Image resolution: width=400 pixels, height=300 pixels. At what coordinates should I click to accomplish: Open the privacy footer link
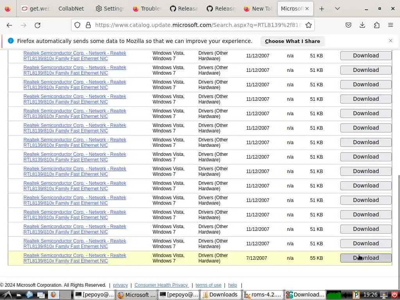[120, 285]
